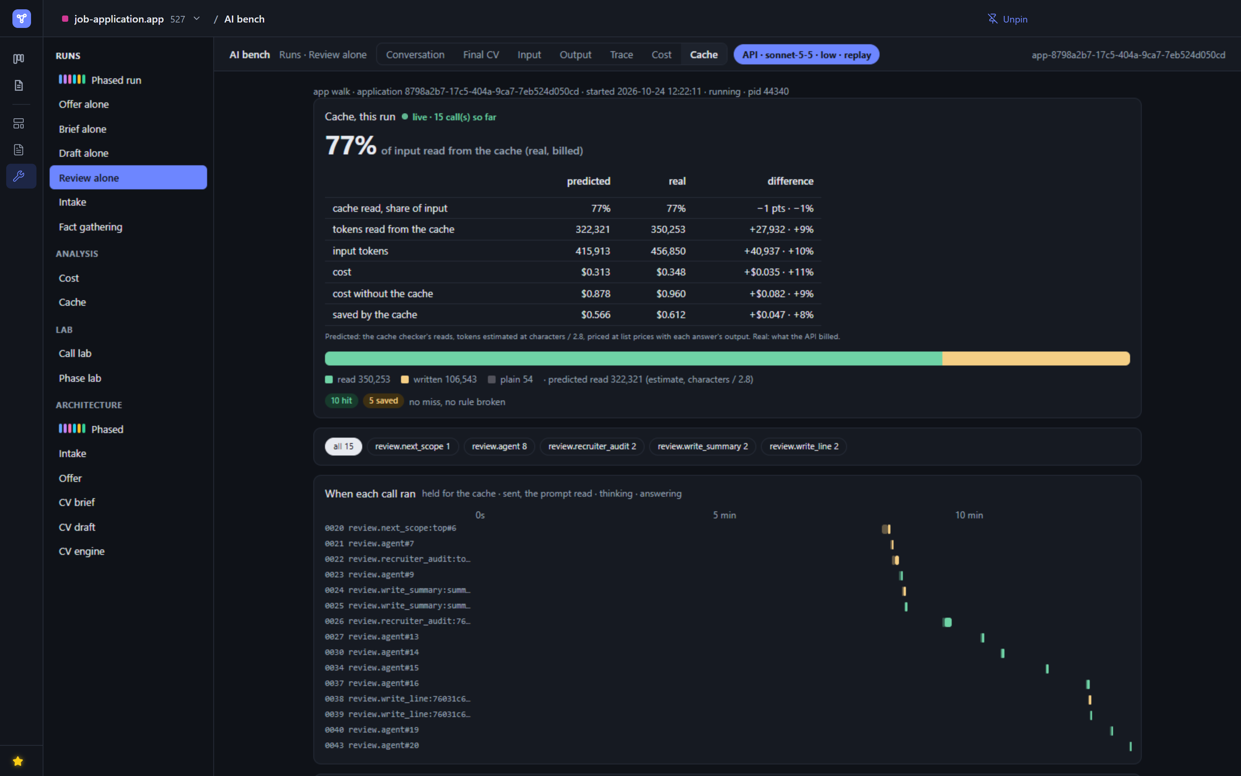1241x776 pixels.
Task: Click the live 15 call(s) so far status
Action: coord(449,117)
